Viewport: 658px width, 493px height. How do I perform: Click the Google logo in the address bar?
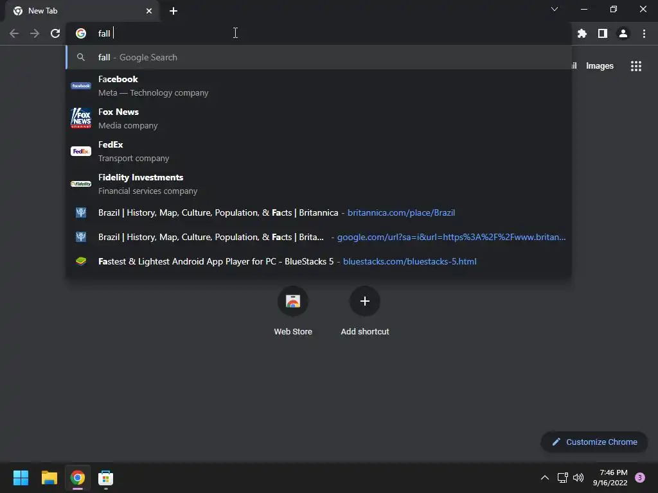(81, 33)
